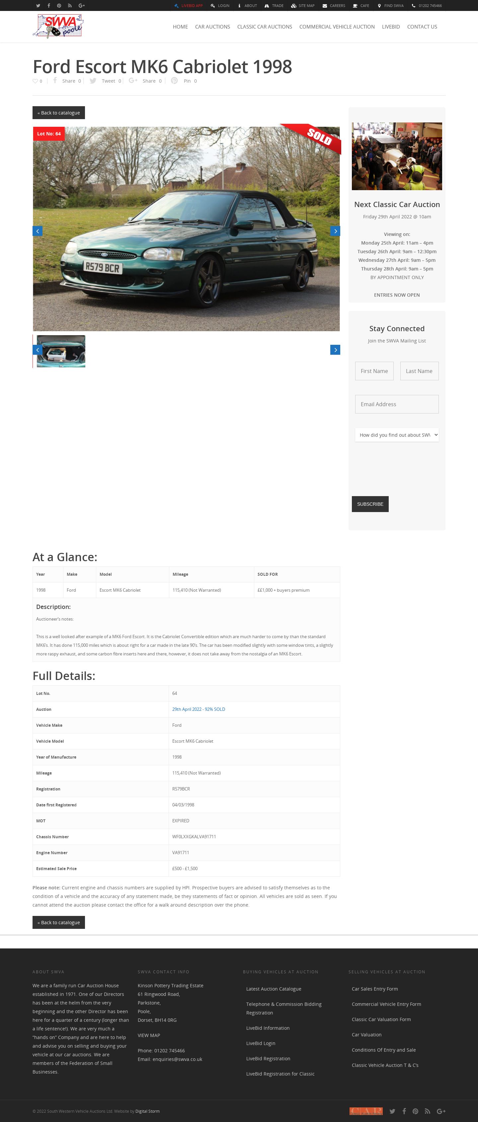Click the SUBSCRIBE button
This screenshot has width=478, height=1122.
tap(370, 504)
